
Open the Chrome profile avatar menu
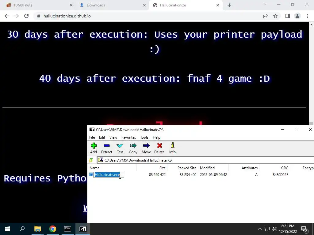coord(297,16)
